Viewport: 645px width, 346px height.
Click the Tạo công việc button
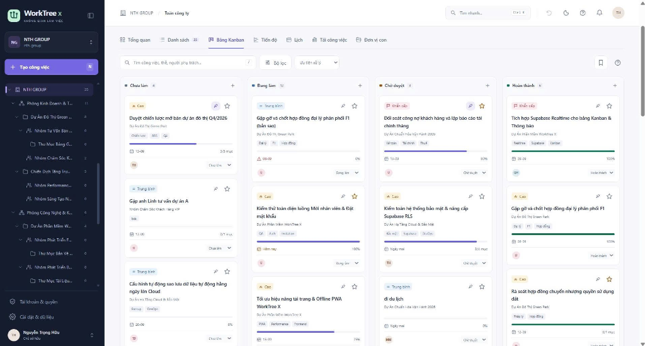(x=52, y=67)
